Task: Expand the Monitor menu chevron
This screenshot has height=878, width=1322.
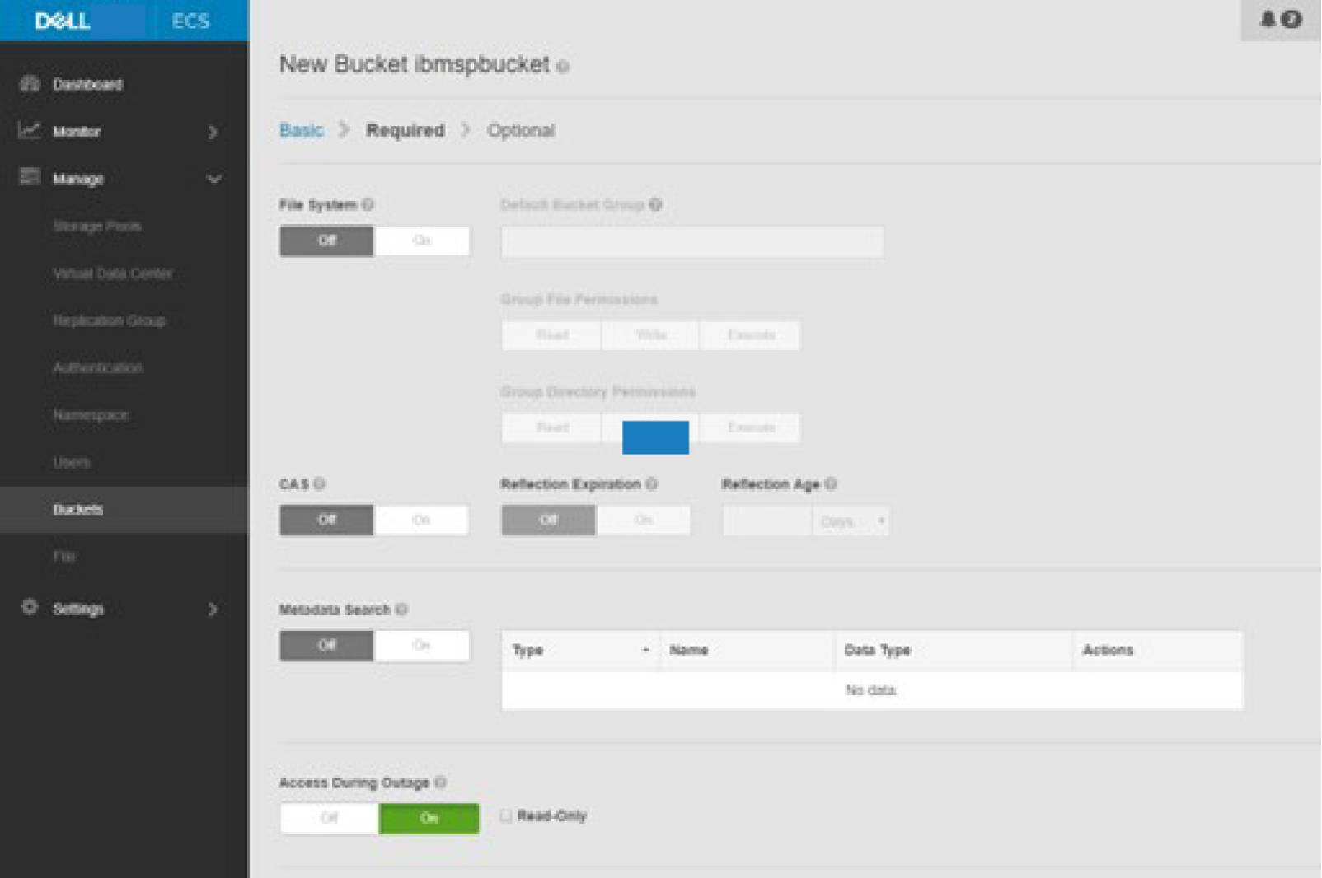Action: (213, 132)
